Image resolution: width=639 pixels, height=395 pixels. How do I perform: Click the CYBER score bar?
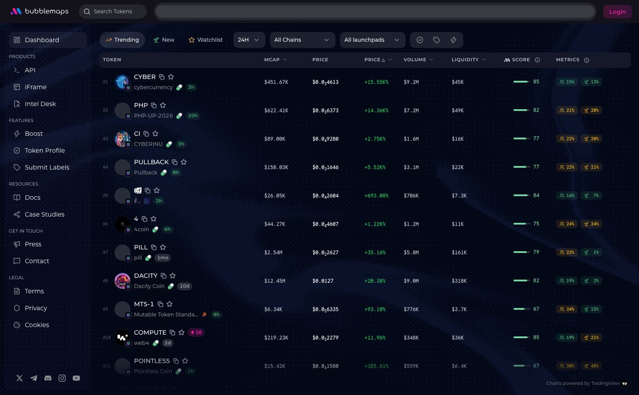[521, 82]
